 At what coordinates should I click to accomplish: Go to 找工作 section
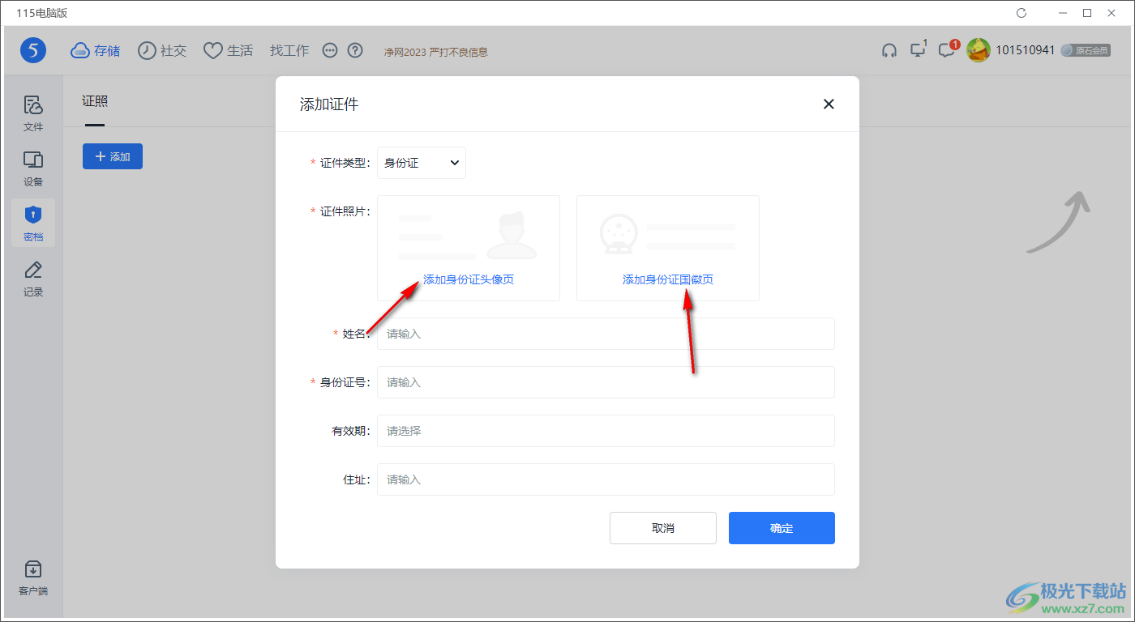point(289,50)
